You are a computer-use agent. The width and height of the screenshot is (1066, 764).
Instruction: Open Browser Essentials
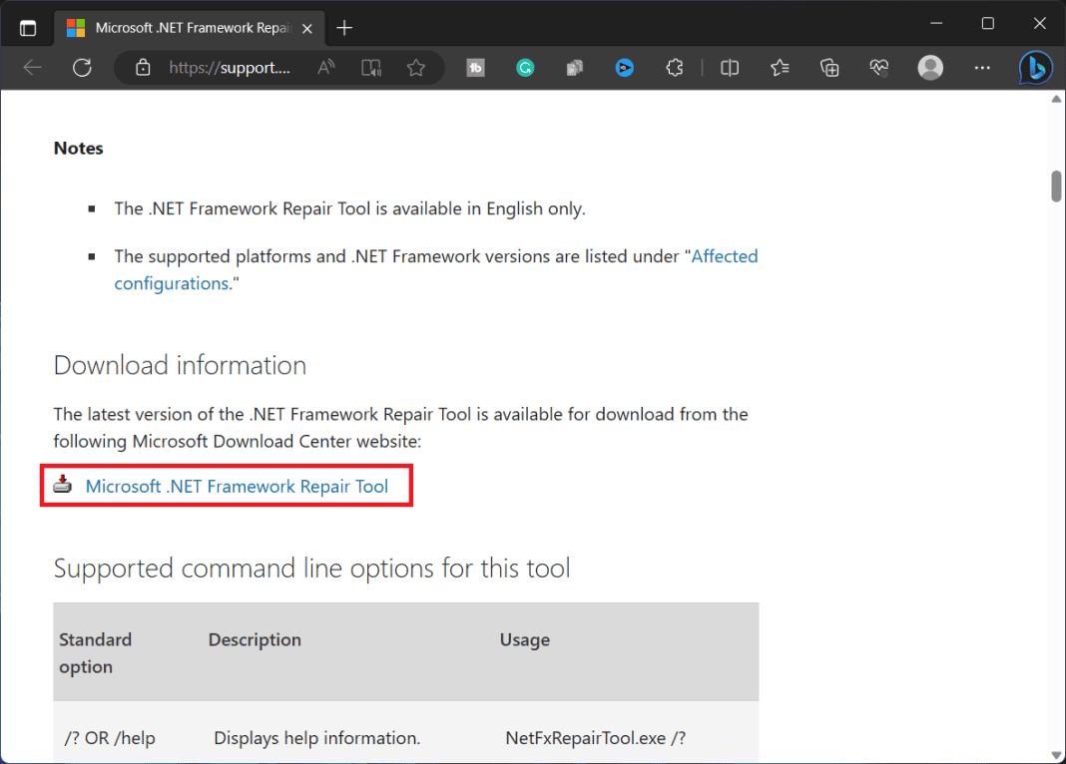pyautogui.click(x=879, y=68)
